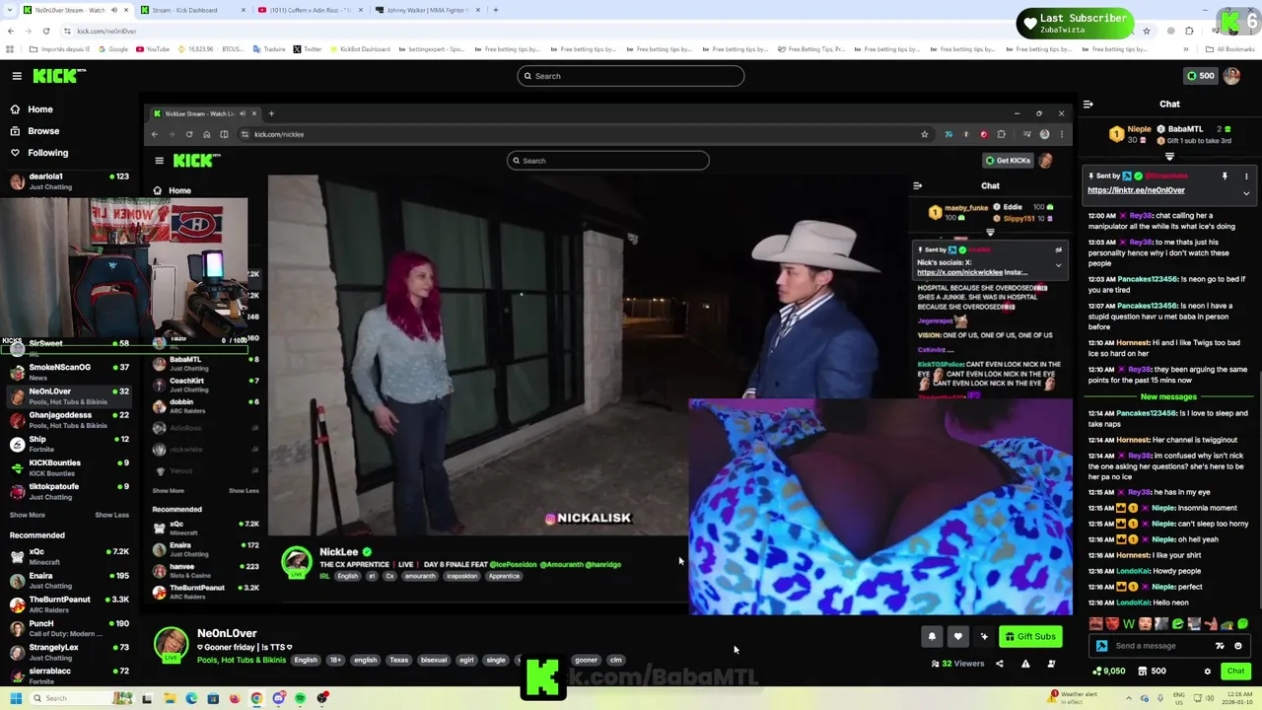Open the tab search dropdown arrow

pyautogui.click(x=11, y=10)
